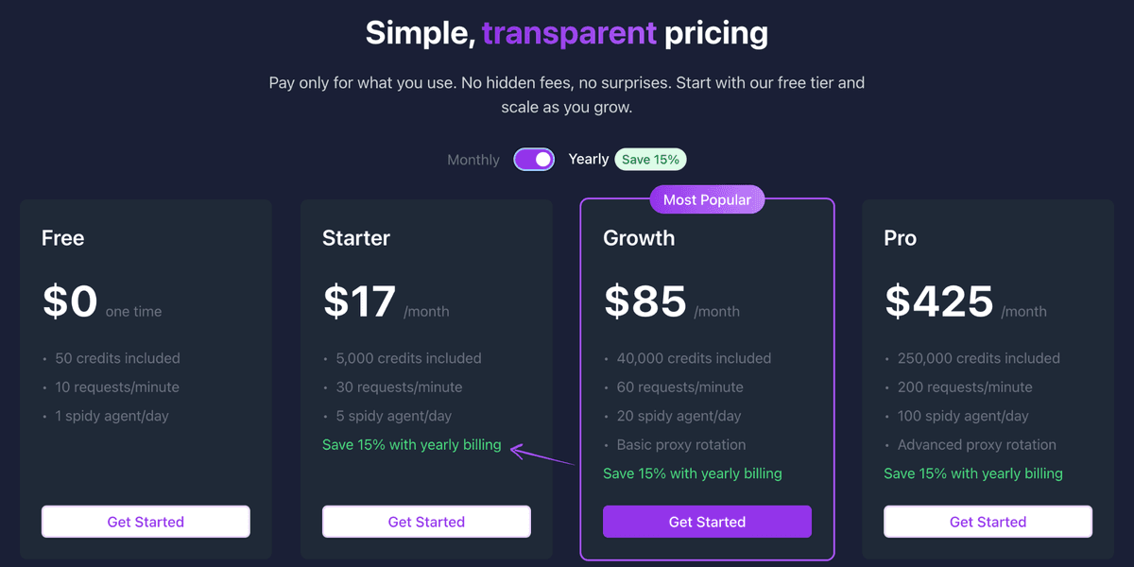Click the Save 15% badge
This screenshot has width=1134, height=567.
pyautogui.click(x=650, y=159)
